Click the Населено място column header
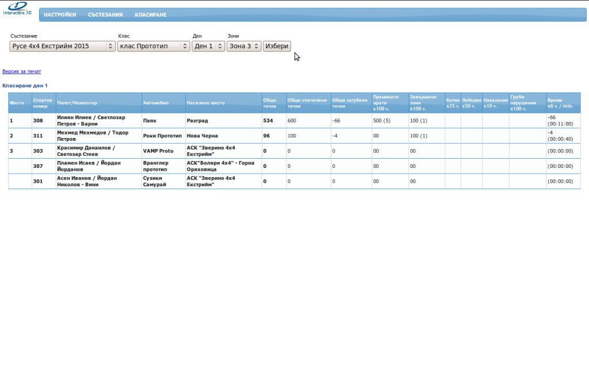The image size is (589, 368). click(224, 103)
